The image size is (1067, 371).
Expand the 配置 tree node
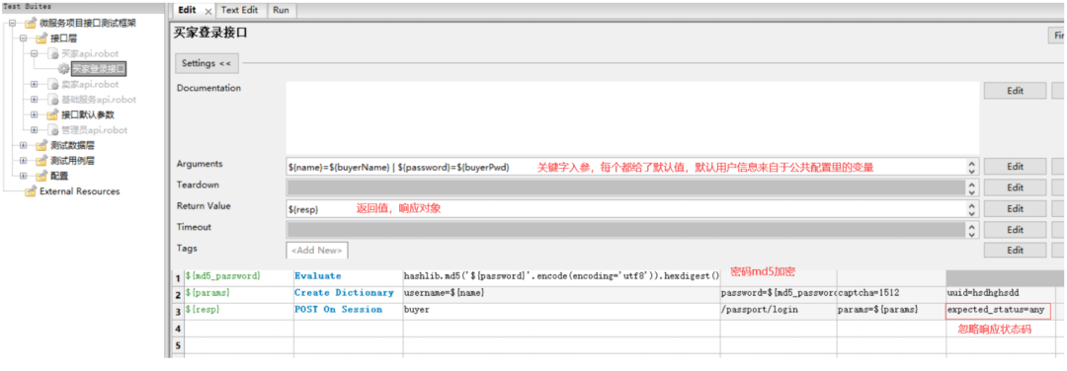23,176
